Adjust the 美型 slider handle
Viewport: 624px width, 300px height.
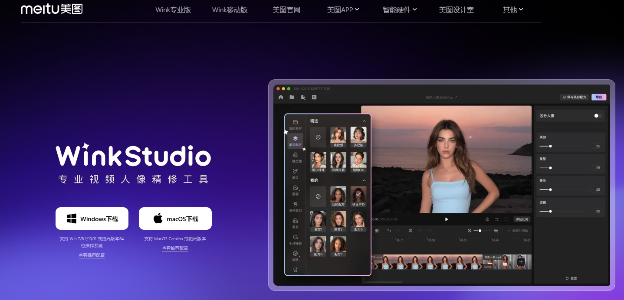[x=550, y=168]
